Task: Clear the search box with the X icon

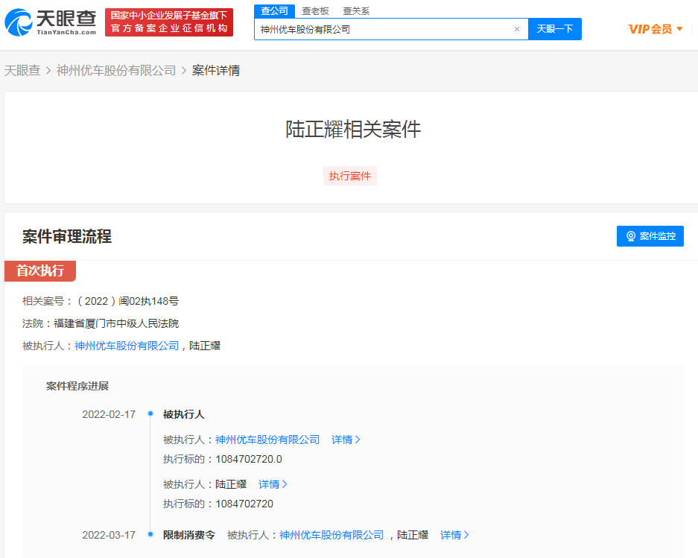Action: (516, 29)
